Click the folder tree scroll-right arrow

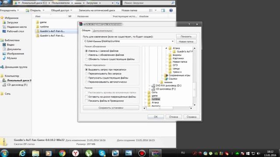click(191, 108)
